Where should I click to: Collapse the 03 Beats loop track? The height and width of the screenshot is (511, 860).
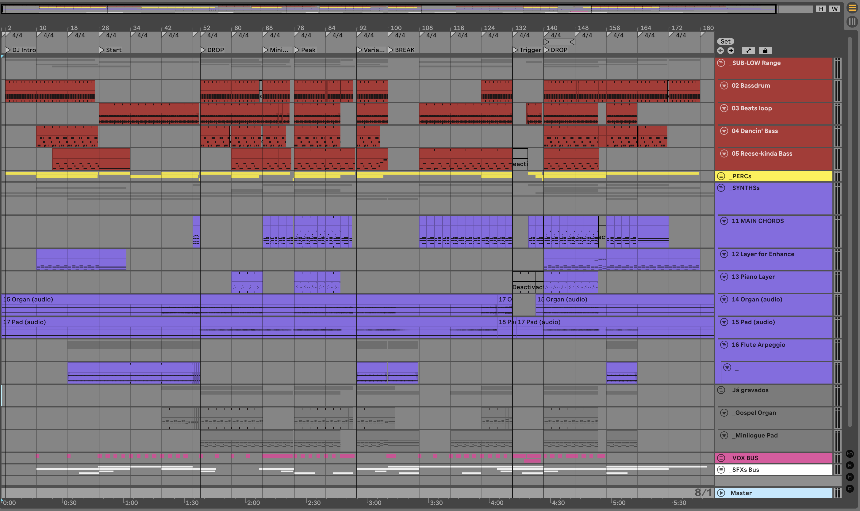[x=724, y=108]
